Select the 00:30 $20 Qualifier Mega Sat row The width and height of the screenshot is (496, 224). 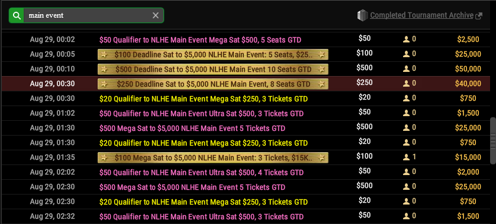[x=246, y=98]
